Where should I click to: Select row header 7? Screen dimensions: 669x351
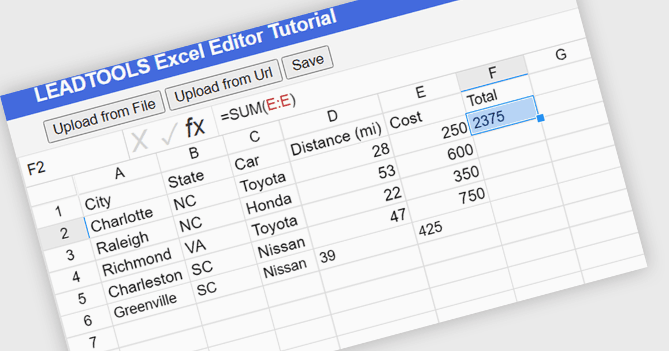[x=93, y=341]
